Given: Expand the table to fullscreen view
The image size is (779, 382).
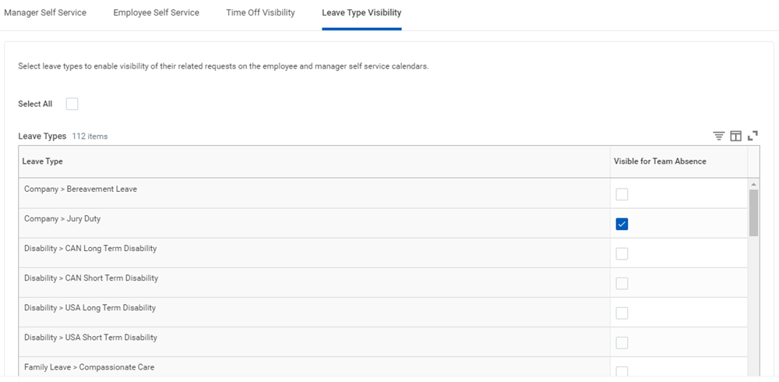Looking at the screenshot, I should point(753,136).
